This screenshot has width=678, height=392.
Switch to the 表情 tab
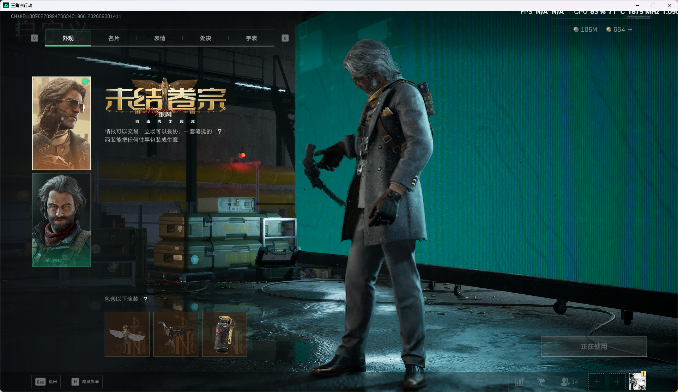click(x=159, y=38)
